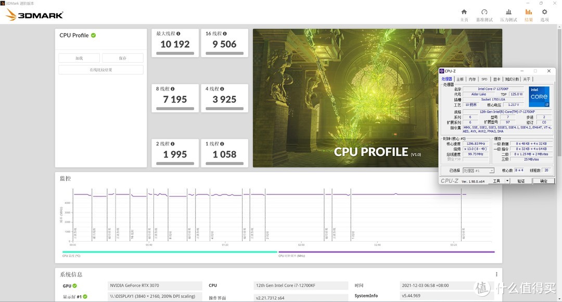The height and width of the screenshot is (302, 562).
Task: Show info for 2 线程 score
Action: click(x=172, y=144)
